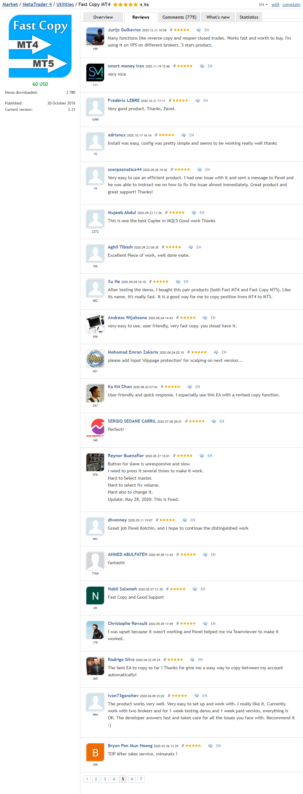Go to reviews page 6
Viewport: 303px width, 794px height.
coord(132,779)
